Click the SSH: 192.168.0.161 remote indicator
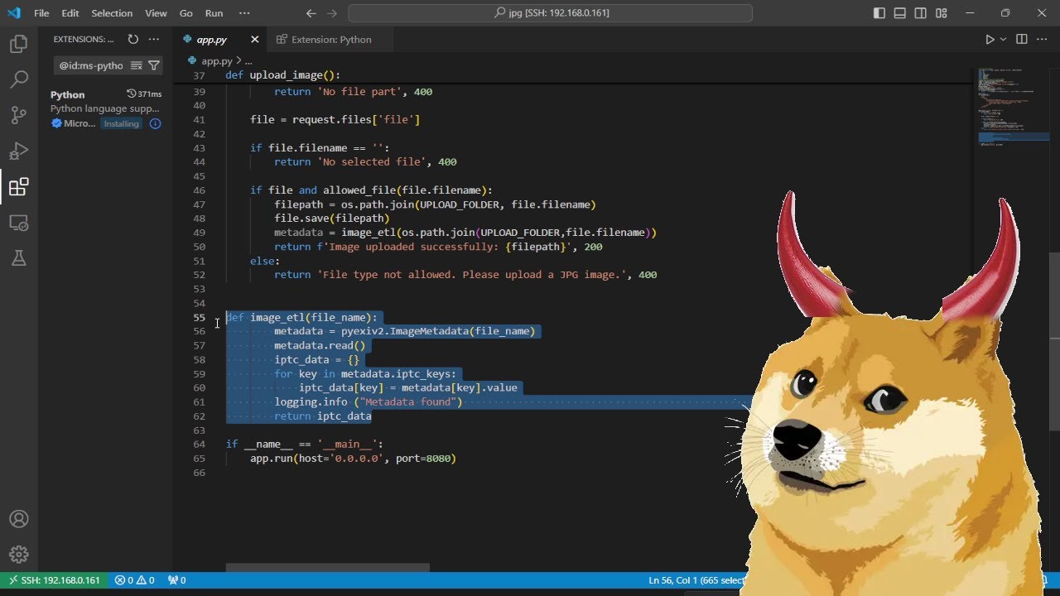Viewport: 1060px width, 596px height. coord(54,580)
